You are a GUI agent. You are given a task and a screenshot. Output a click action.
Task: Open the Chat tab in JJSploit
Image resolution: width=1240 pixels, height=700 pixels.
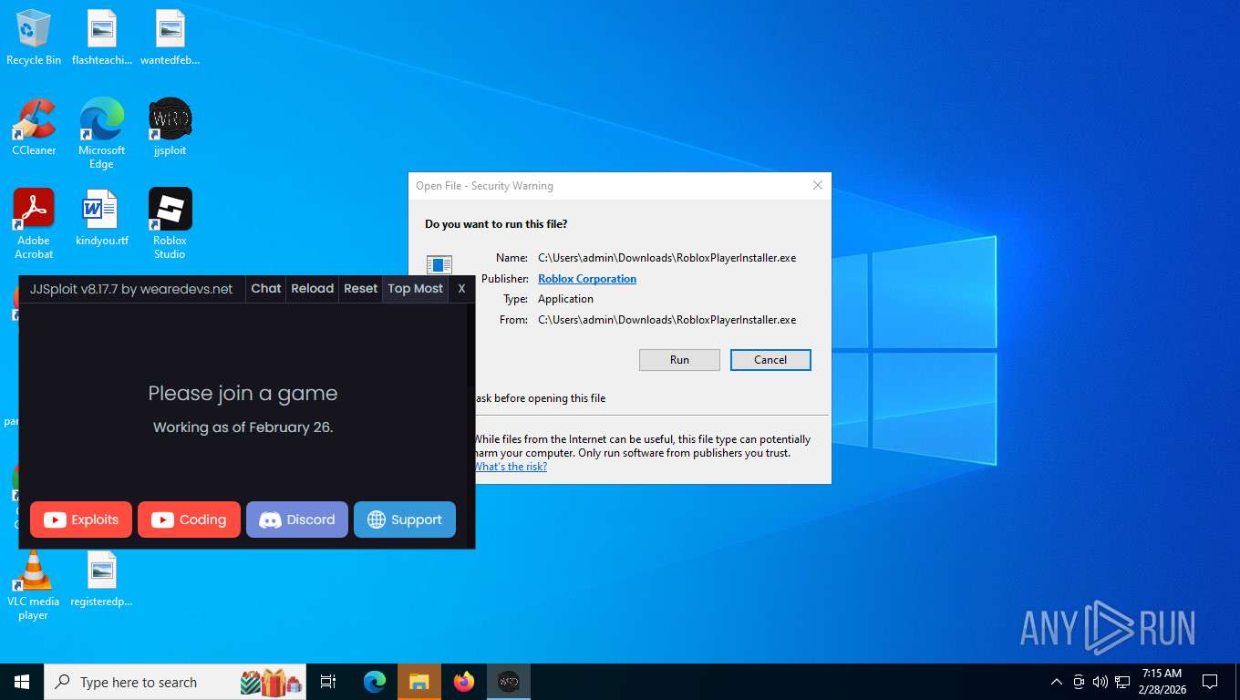tap(266, 288)
